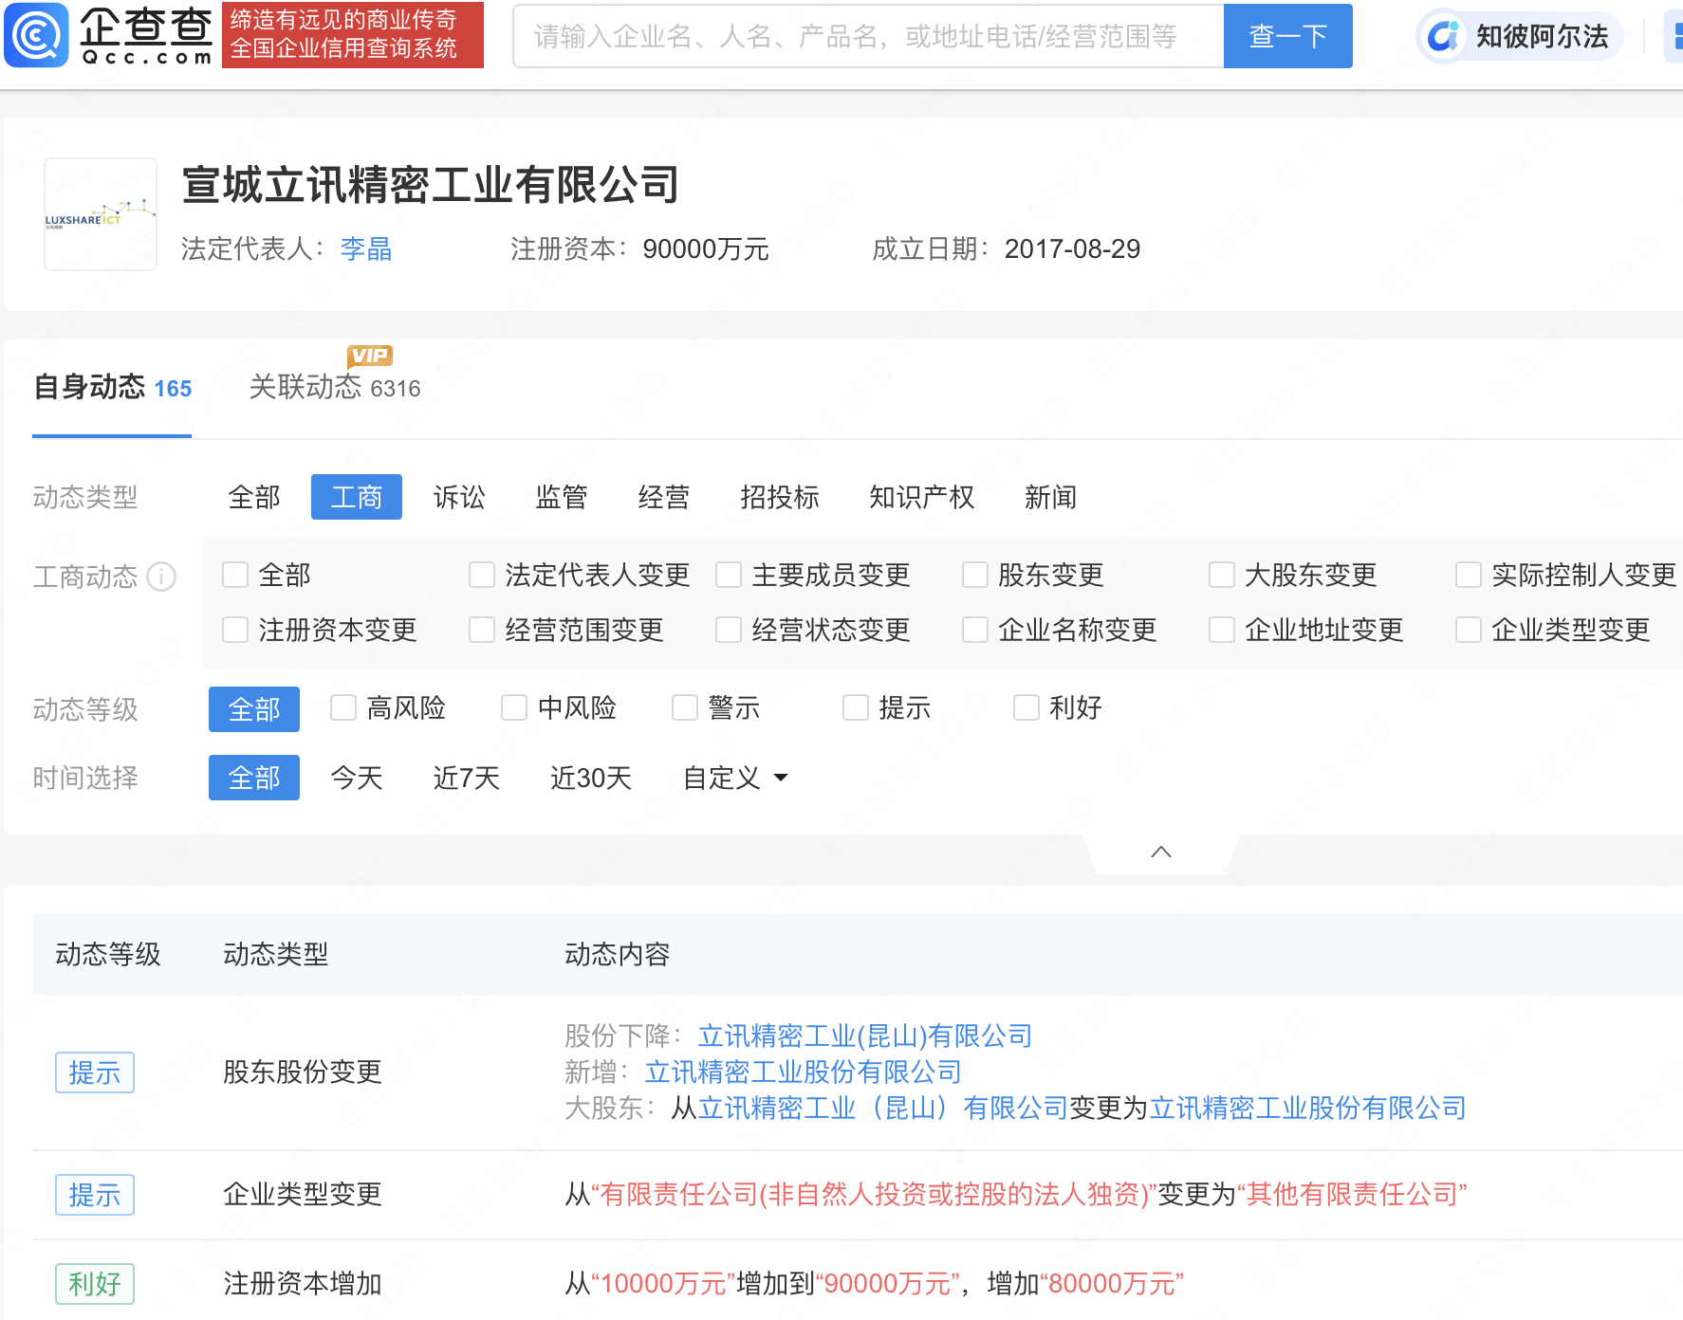Check the 企业类型变更 checkbox

1469,630
